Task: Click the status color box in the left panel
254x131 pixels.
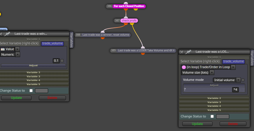Action: [x=42, y=91]
